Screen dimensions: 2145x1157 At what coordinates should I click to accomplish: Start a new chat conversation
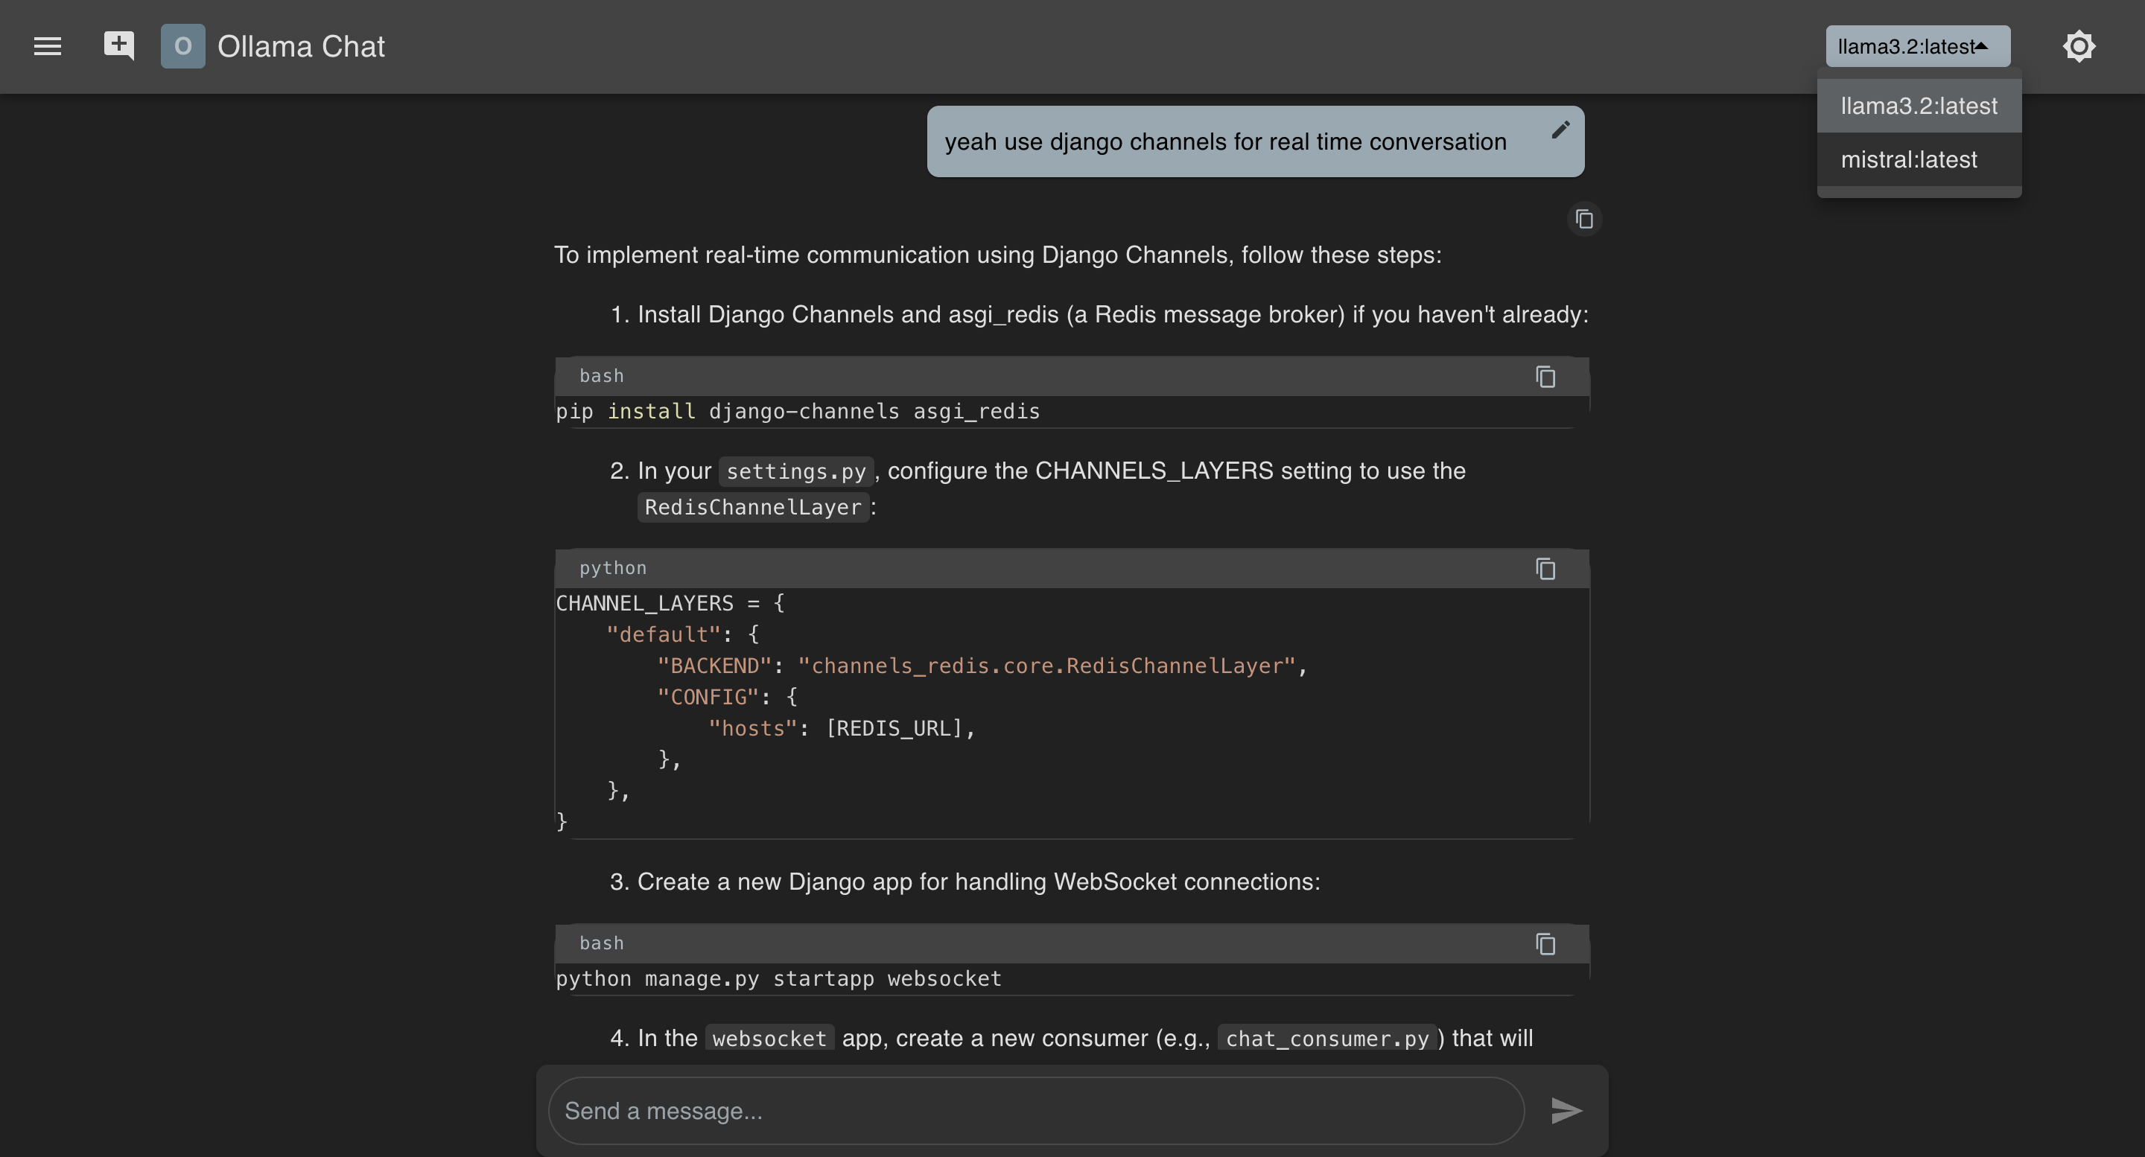118,45
